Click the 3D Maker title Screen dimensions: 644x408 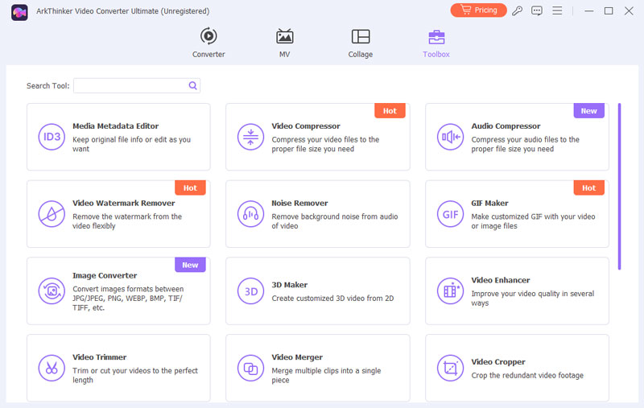coord(289,285)
